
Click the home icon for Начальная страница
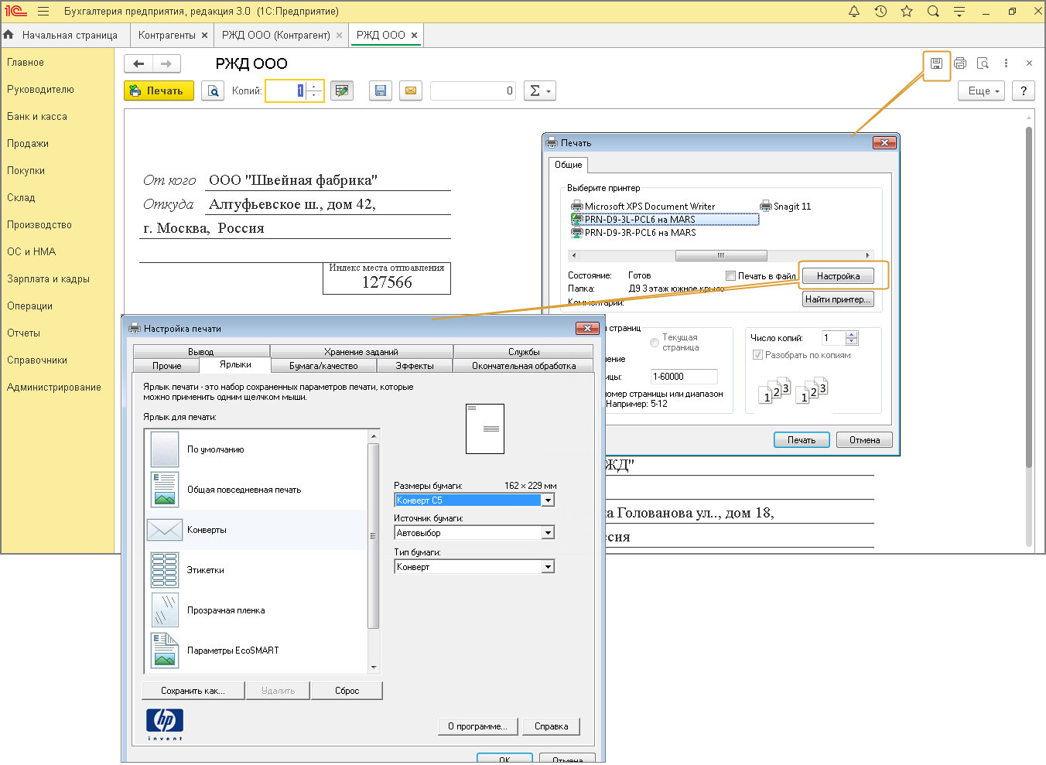(9, 35)
